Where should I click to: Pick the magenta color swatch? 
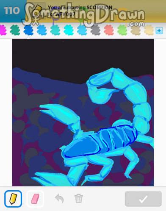click(3, 30)
